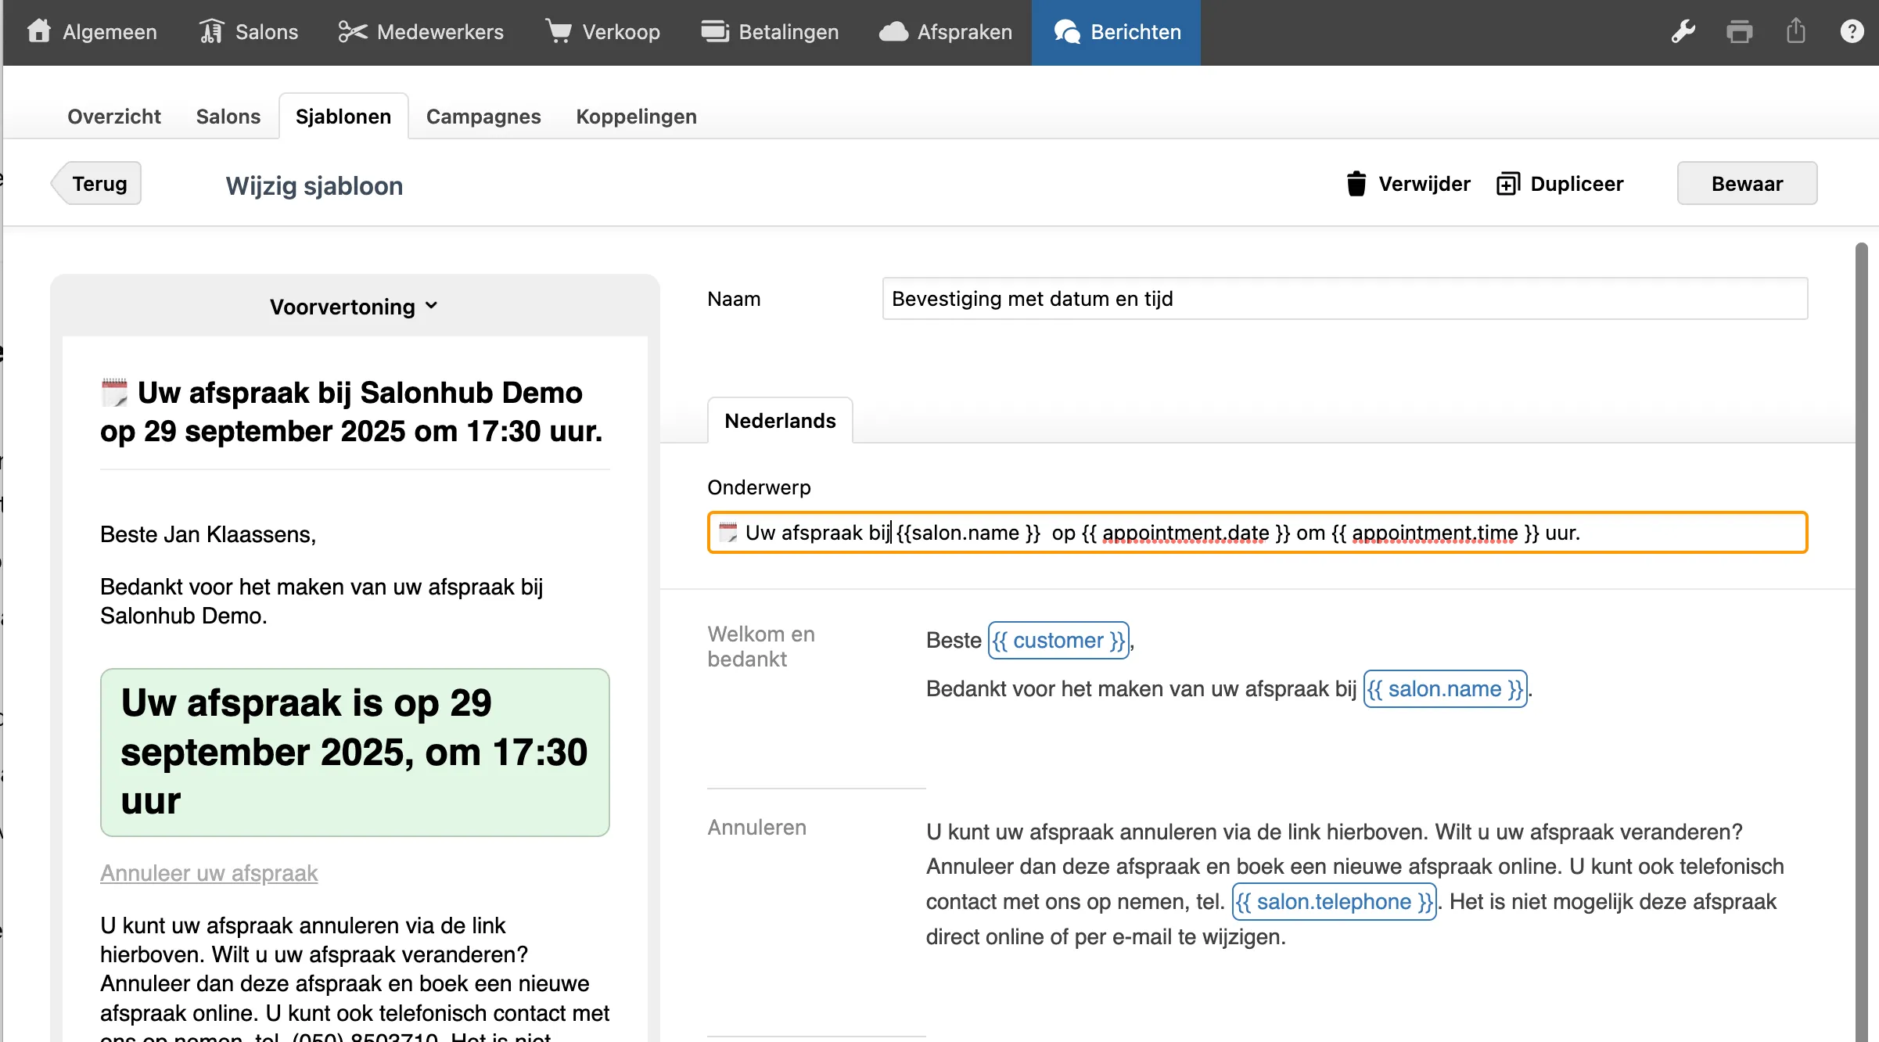This screenshot has width=1879, height=1042.
Task: Insert at the customer placeholder tag
Action: [1058, 641]
